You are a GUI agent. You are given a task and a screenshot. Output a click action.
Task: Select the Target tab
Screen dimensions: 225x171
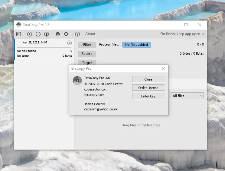click(87, 62)
